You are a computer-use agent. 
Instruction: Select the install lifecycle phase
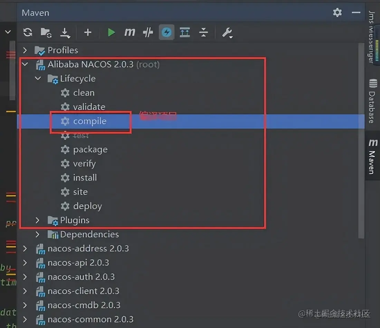85,177
